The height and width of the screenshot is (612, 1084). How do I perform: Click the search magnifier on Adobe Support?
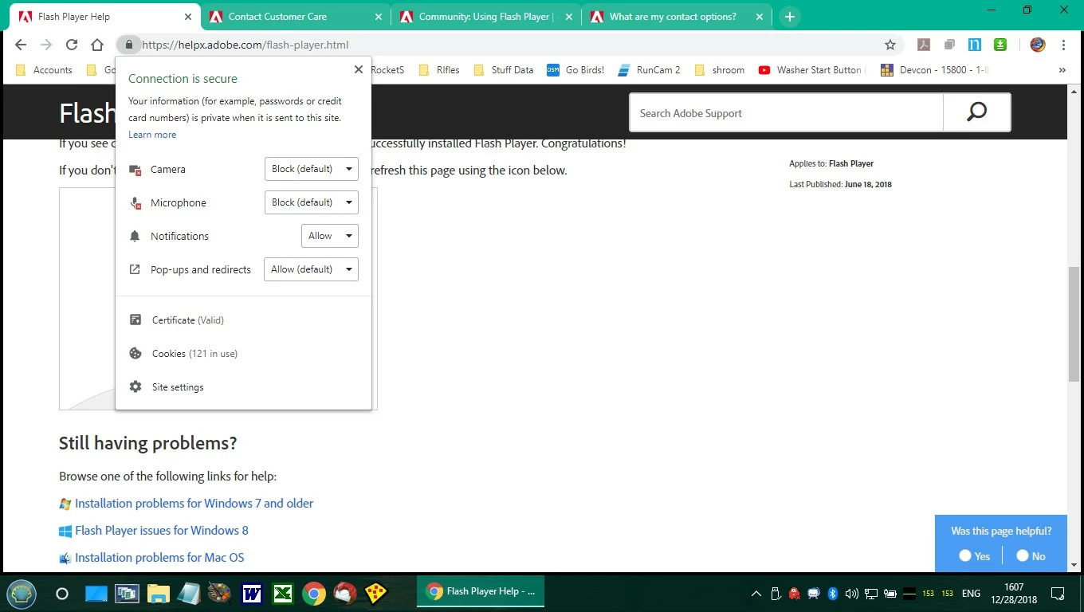pyautogui.click(x=976, y=112)
